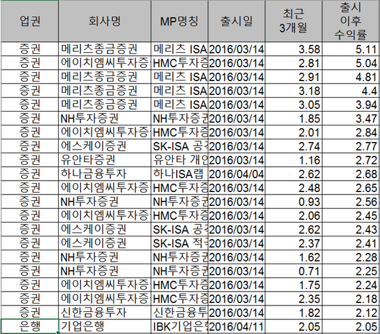
Task: Select the 2.56 return cell
Action: (x=351, y=202)
